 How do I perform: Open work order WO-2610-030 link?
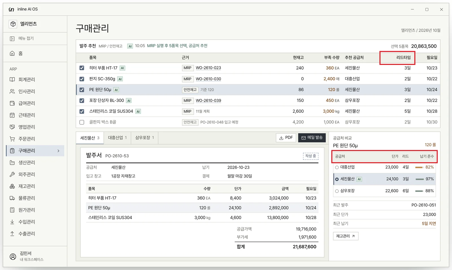pos(208,79)
